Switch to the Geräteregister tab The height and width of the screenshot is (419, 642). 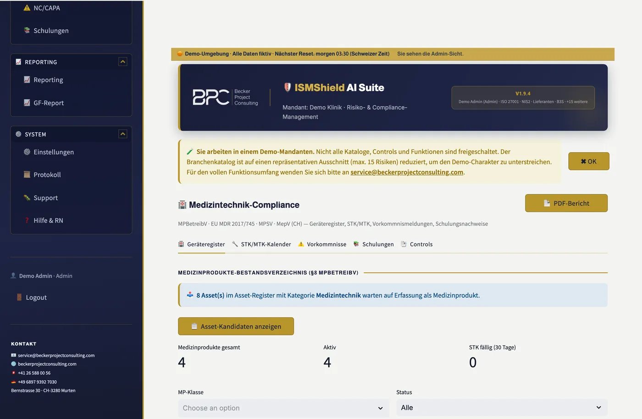[x=201, y=244]
